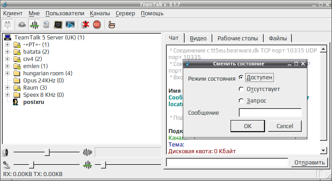Confirm the dialog with OK
The height and width of the screenshot is (181, 332).
pos(248,126)
